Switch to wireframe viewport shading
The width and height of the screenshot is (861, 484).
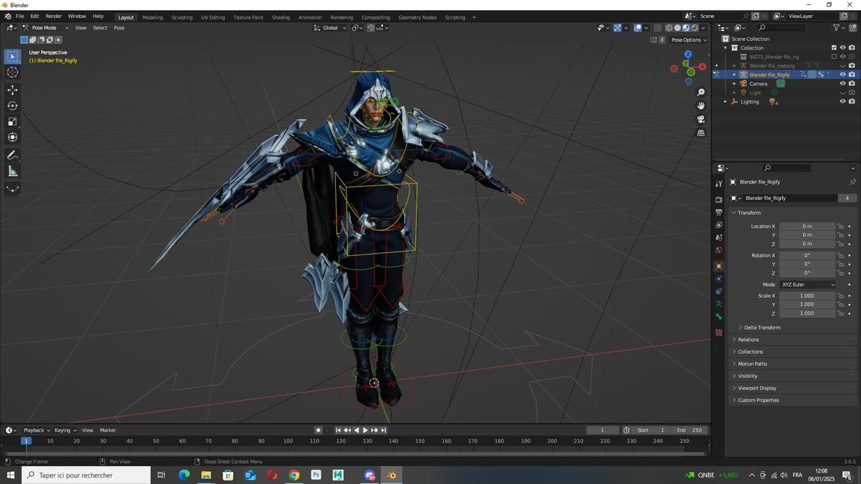click(669, 28)
